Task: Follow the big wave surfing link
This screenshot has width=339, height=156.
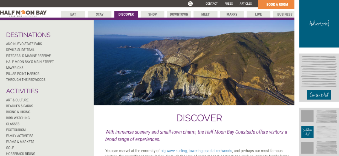Action: click(x=174, y=151)
